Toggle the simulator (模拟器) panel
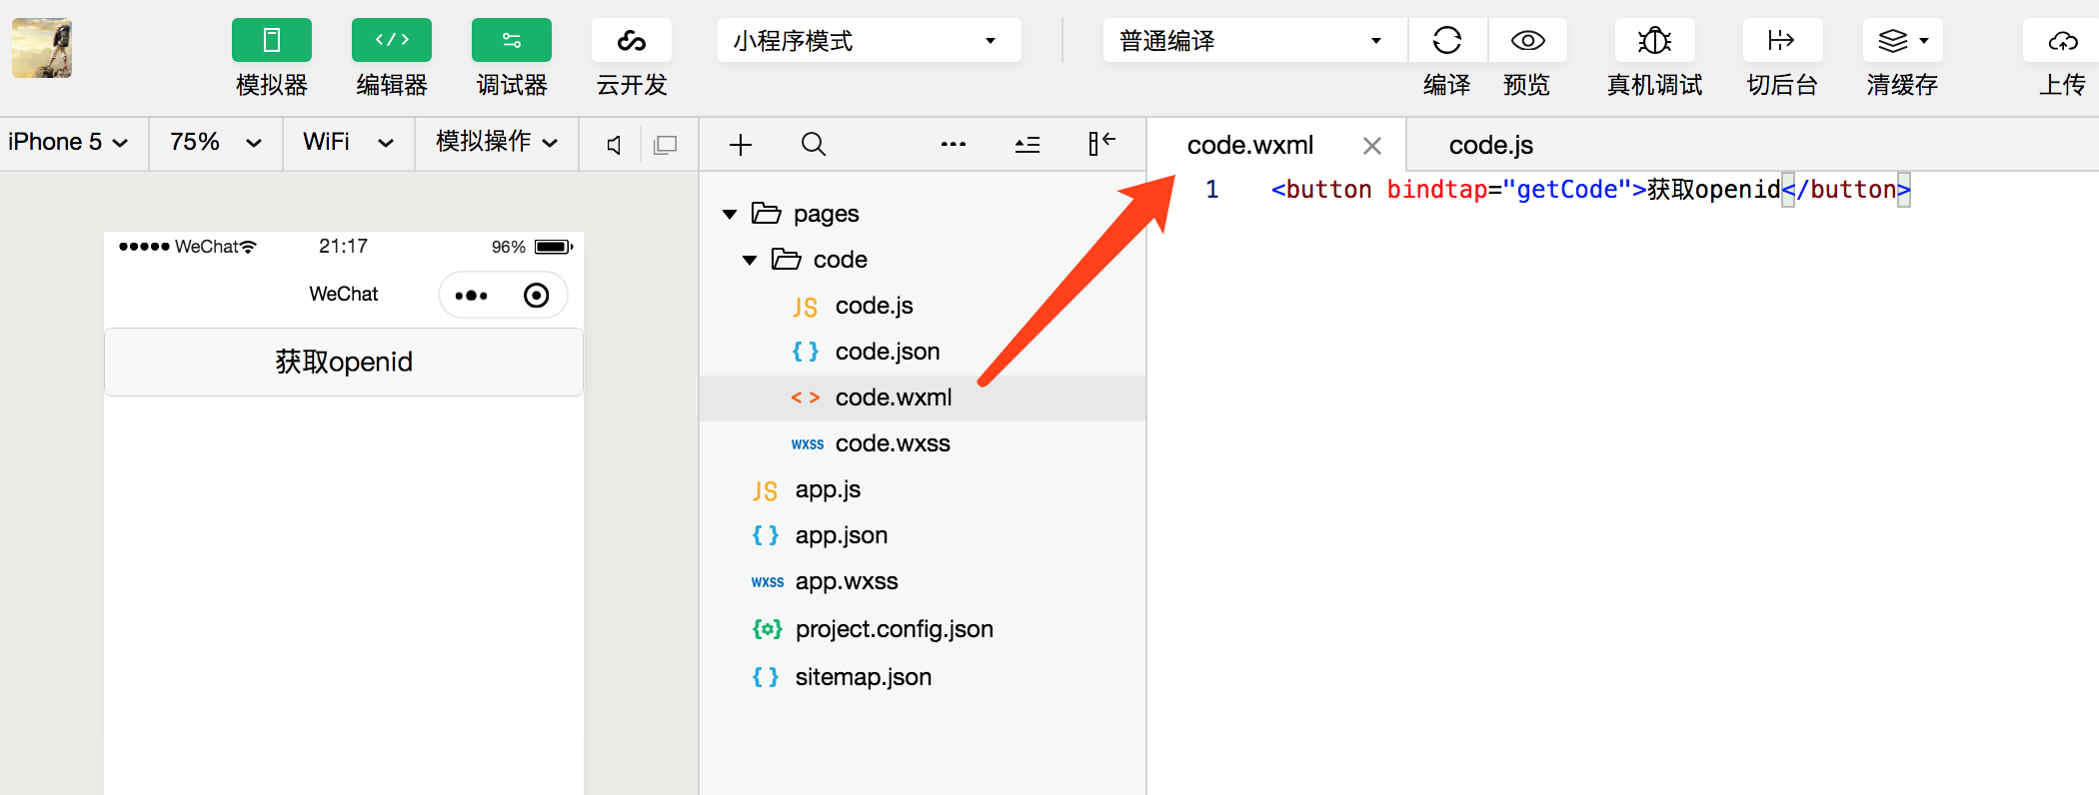This screenshot has width=2099, height=795. click(x=271, y=41)
